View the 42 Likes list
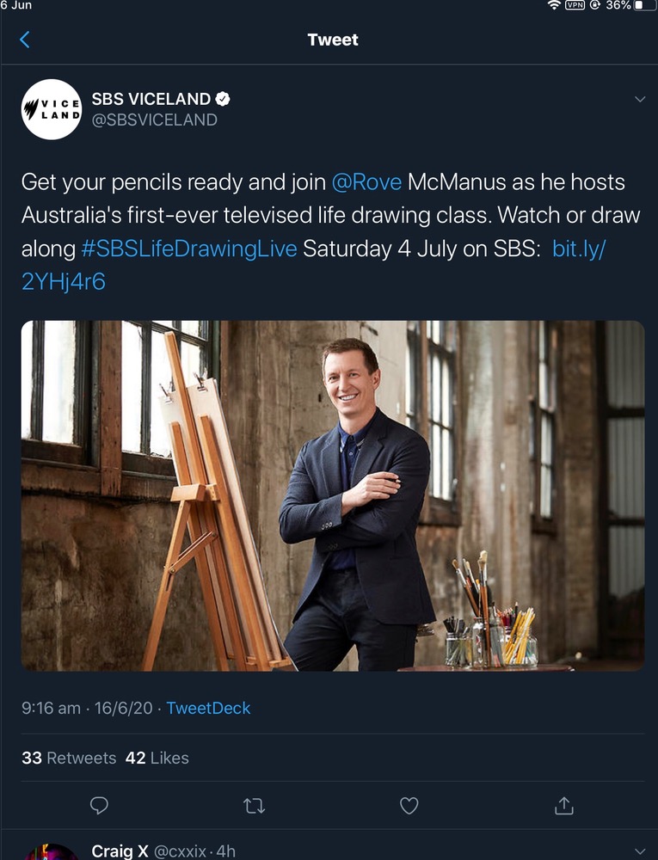 [157, 758]
